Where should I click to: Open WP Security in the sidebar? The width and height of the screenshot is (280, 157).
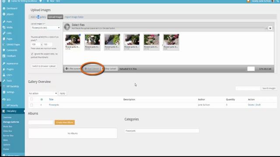coord(12,106)
